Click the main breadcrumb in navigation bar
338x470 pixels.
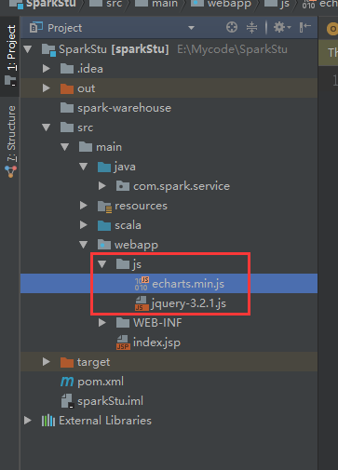[x=165, y=4]
